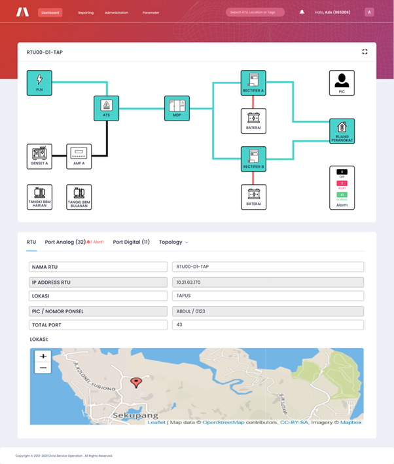Click the Ruang Perangkat icon

coord(341,130)
